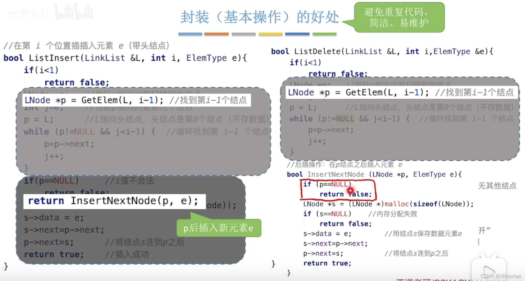Click dimmed "s->next=p->next;" in ListInsert
This screenshot has height=281, width=525.
pos(64,230)
